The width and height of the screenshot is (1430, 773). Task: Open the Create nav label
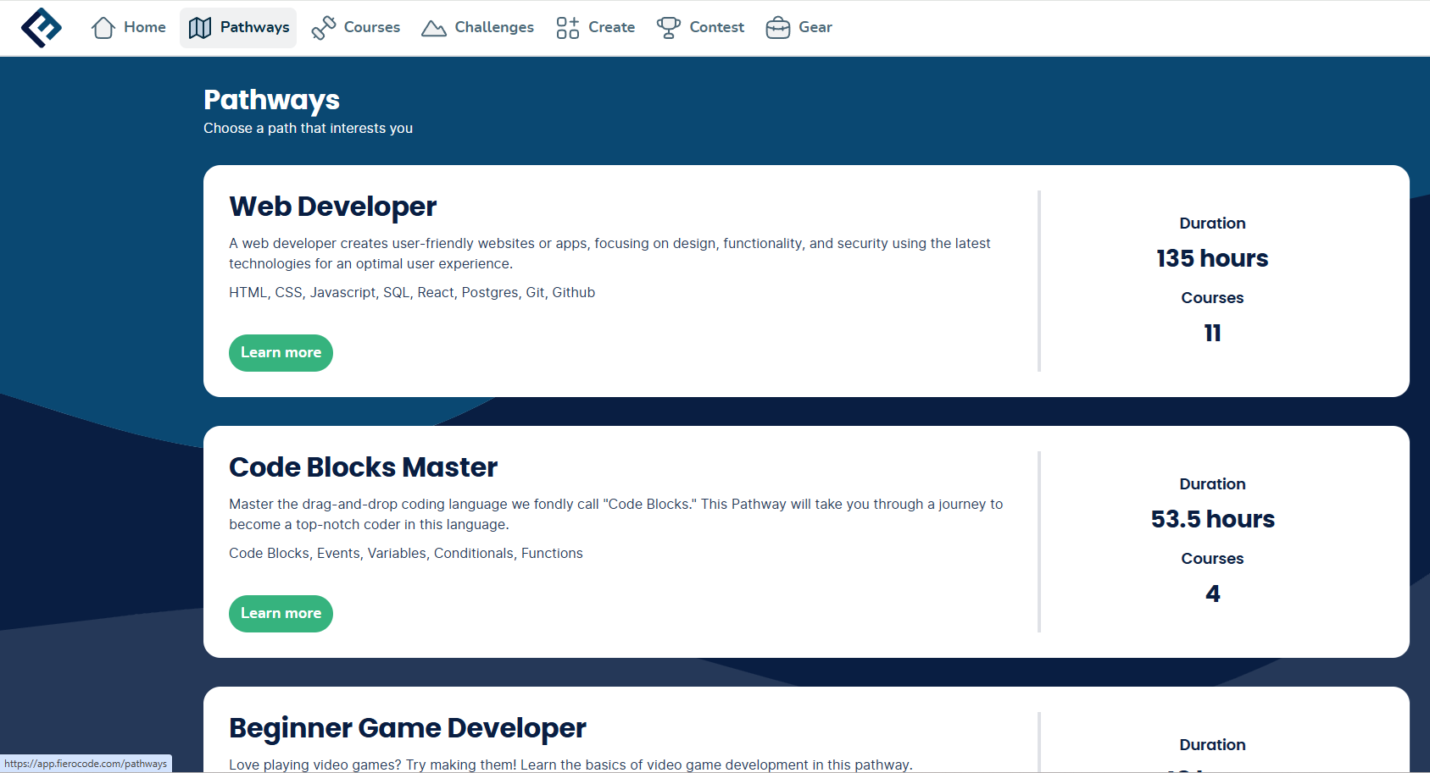(x=612, y=27)
